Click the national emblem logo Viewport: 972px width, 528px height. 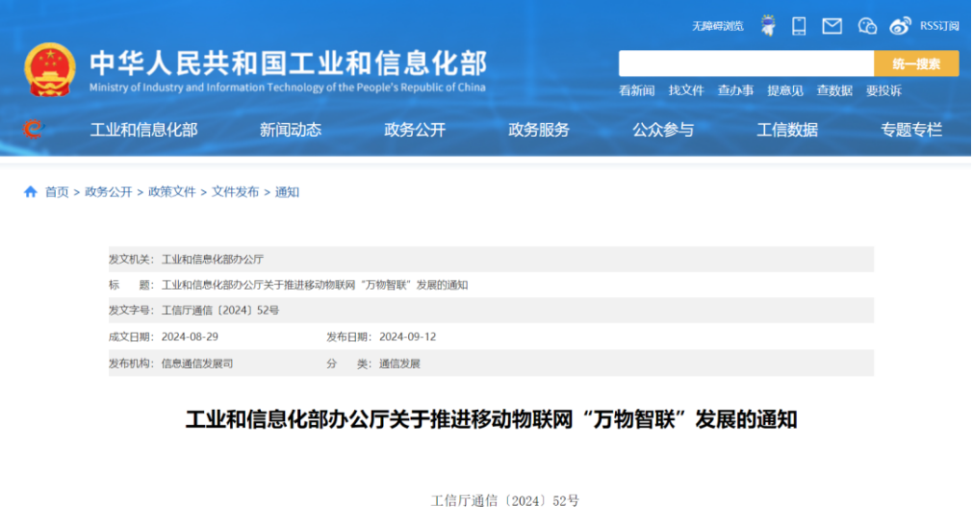(50, 70)
